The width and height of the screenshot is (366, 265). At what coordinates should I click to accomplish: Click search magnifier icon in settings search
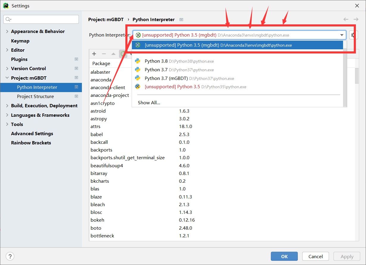tap(8, 19)
